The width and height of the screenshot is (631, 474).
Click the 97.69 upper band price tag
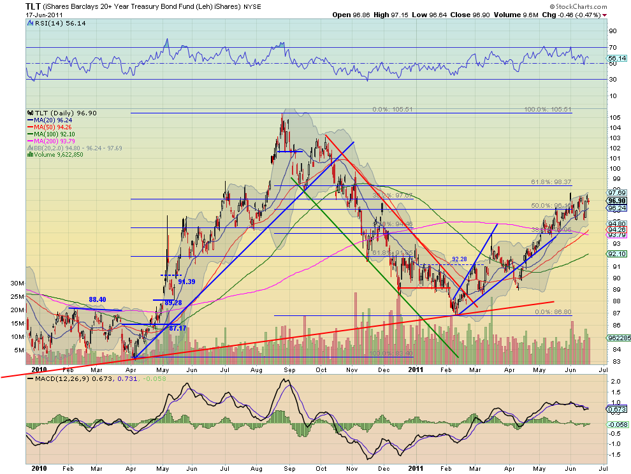point(616,193)
